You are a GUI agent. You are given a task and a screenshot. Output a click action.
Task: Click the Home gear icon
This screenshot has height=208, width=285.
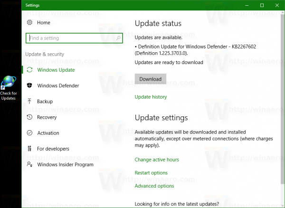click(29, 22)
